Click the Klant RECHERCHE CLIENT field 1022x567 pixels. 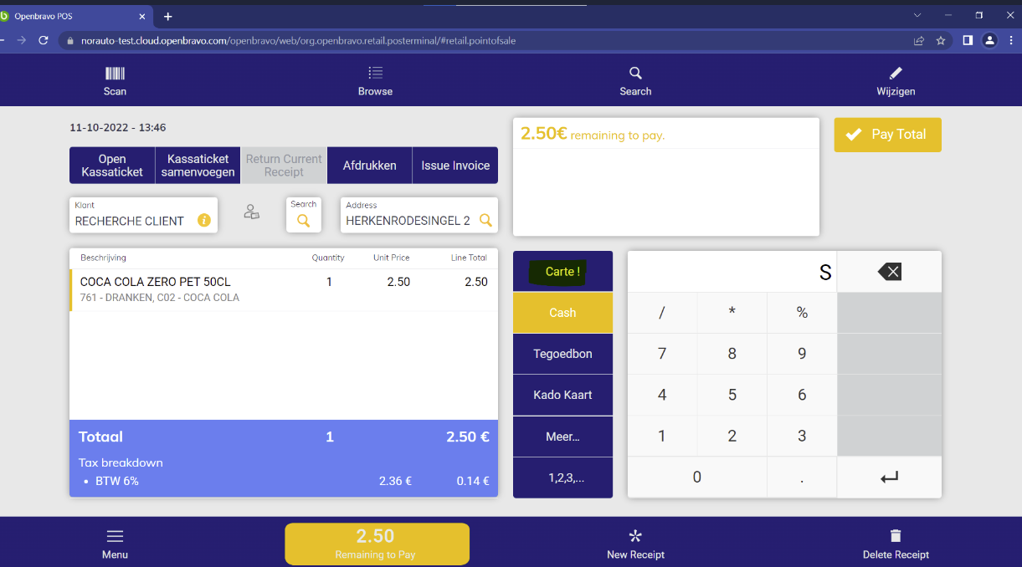(x=143, y=215)
